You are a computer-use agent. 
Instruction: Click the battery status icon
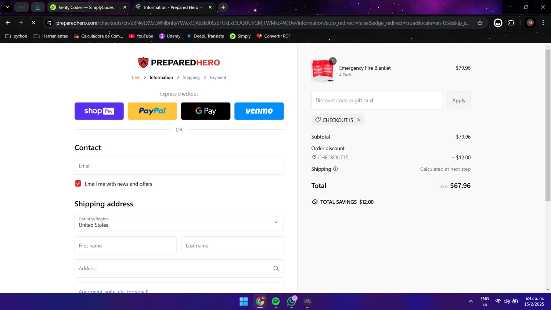coord(515,302)
